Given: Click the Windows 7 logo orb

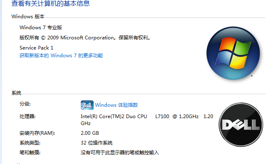Looking at the screenshot, I should 233,53.
